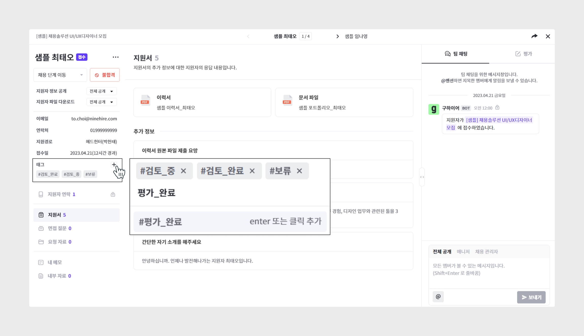Screen dimensions: 584x336
Task: Collapse the chat side panel handle
Action: [422, 177]
